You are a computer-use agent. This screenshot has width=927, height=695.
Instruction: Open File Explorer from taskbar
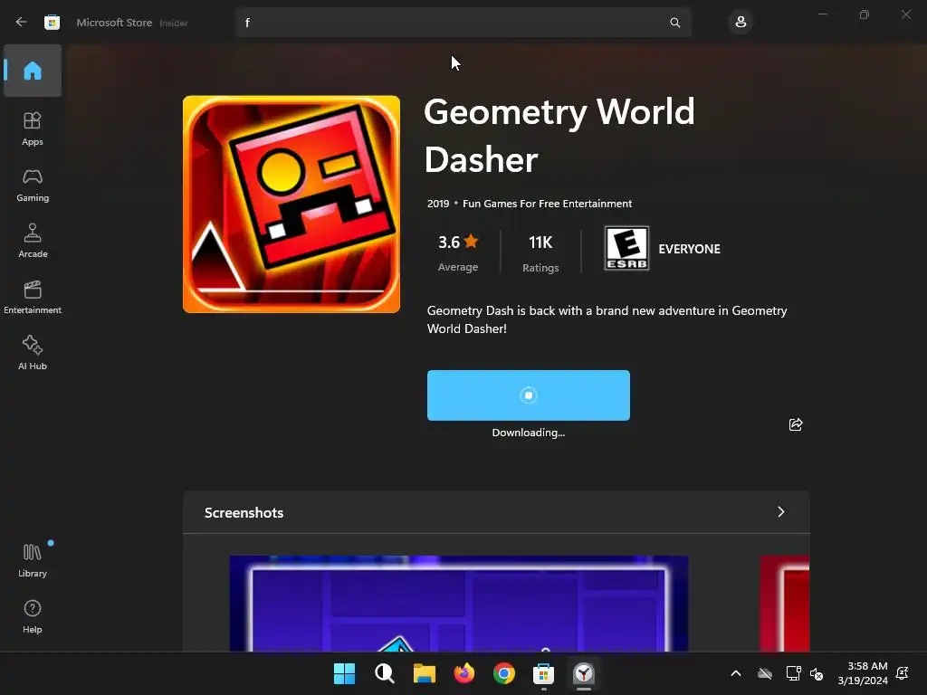(x=424, y=673)
